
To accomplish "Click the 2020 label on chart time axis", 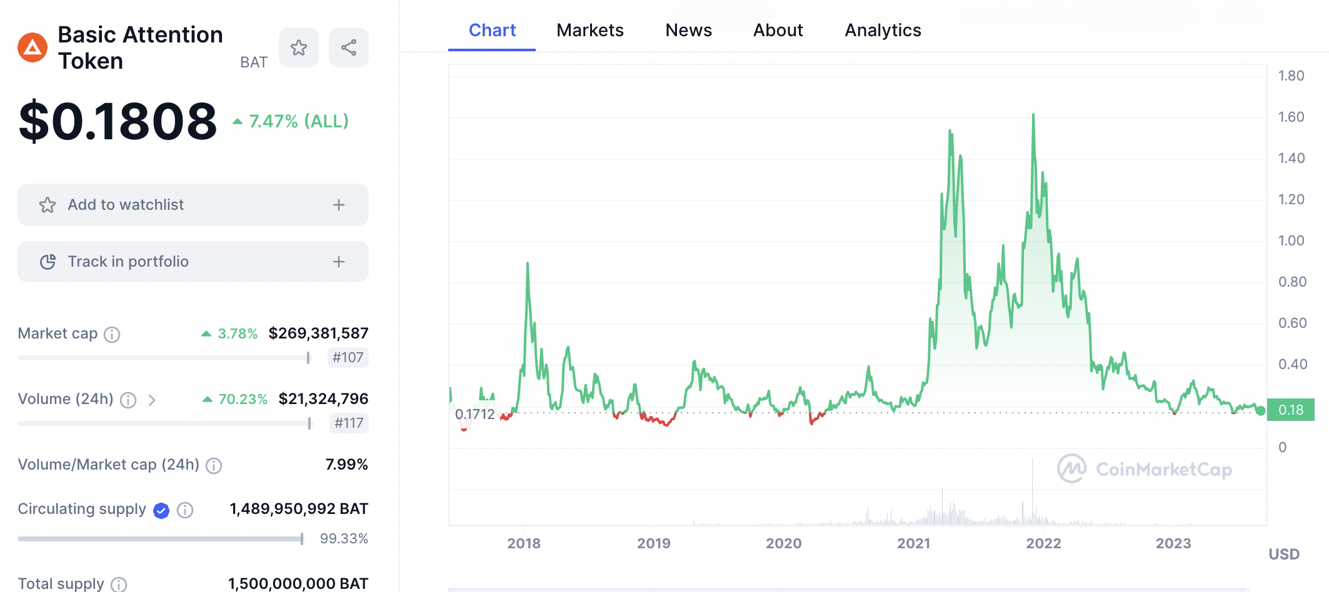I will tap(784, 544).
